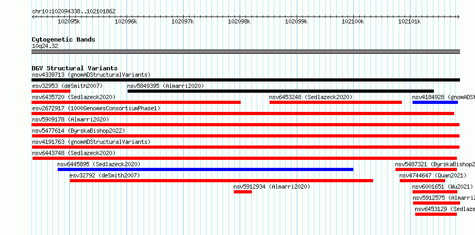The image size is (475, 235).
Task: Open the nsv5912575 Almarri label
Action: 444,198
